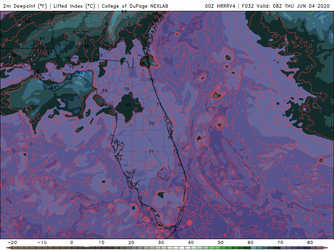
Task: Click the "F032" forecast hour text
Action: point(248,6)
